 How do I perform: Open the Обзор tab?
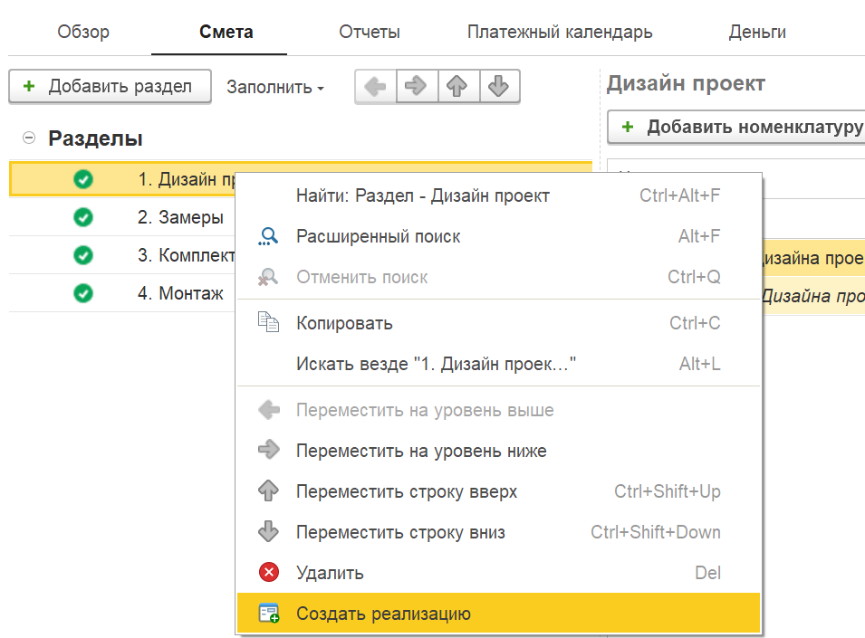[83, 32]
